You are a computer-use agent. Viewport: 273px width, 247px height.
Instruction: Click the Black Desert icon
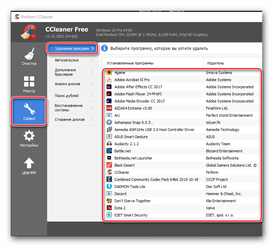[x=109, y=165]
